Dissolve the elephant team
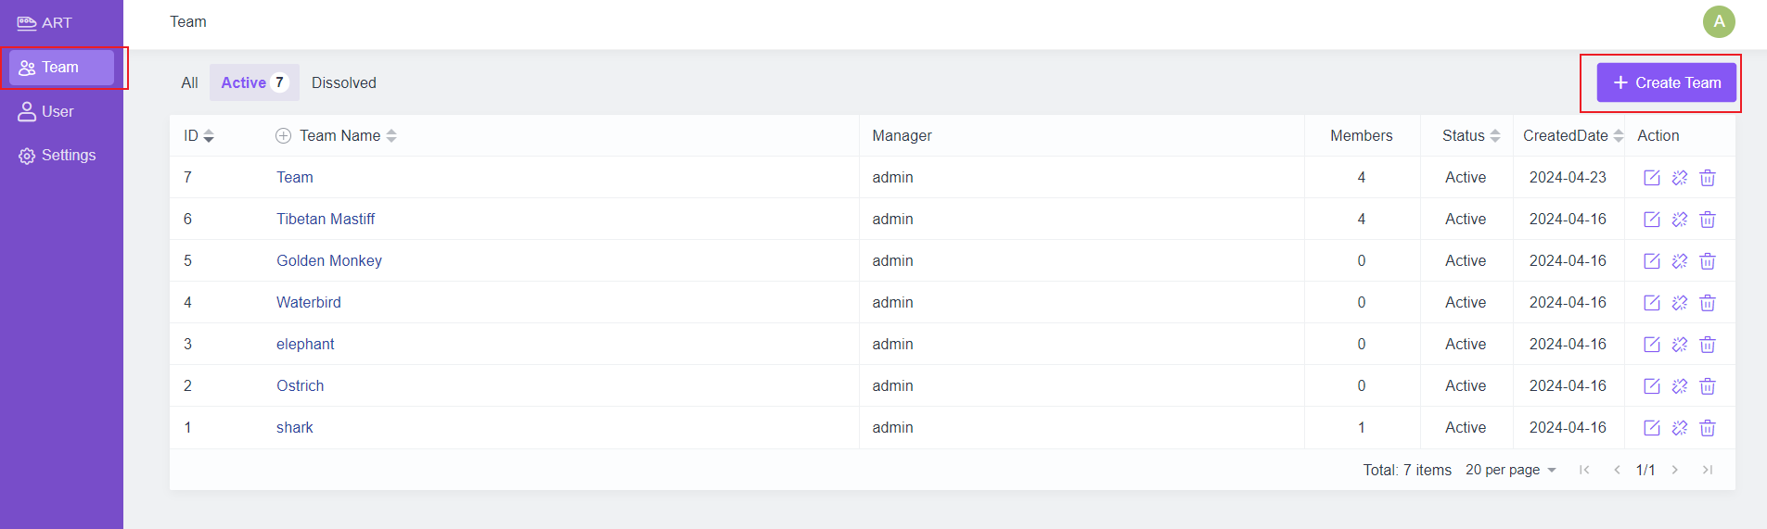Image resolution: width=1767 pixels, height=529 pixels. 1679,345
